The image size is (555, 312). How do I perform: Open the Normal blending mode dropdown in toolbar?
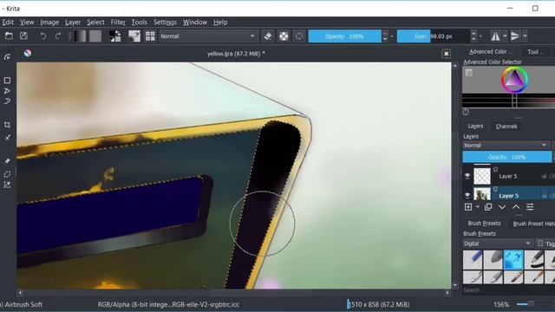208,36
